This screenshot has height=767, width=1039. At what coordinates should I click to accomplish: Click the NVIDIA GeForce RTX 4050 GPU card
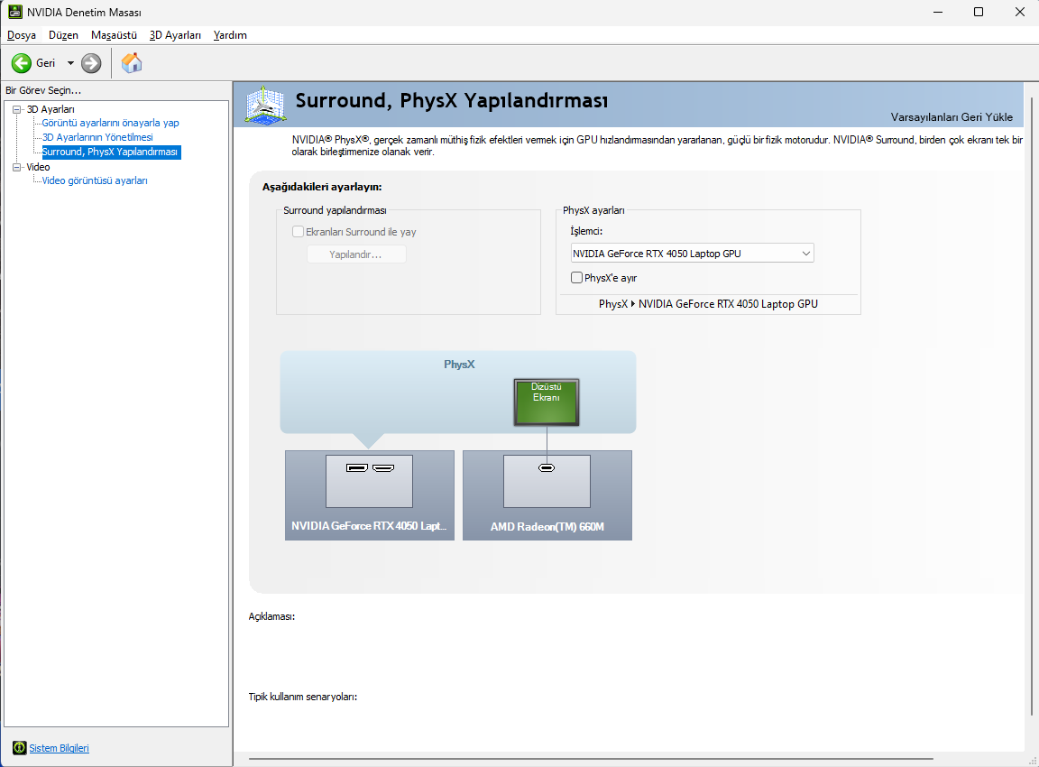tap(370, 495)
